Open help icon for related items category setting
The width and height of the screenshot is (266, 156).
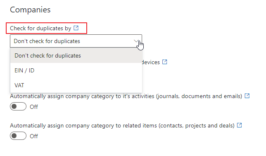pyautogui.click(x=239, y=125)
